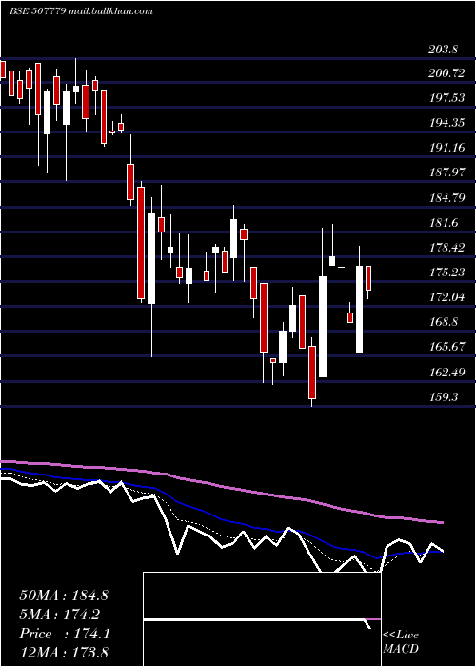This screenshot has height=667, width=476.
Task: Click the <<Live MACD label
Action: coord(401,642)
